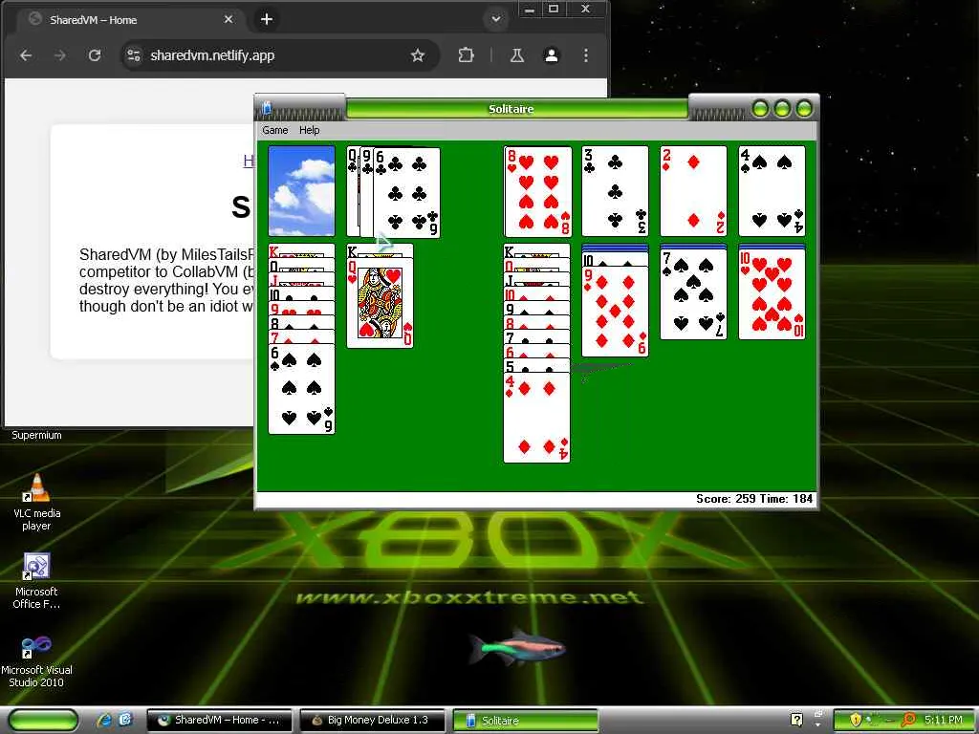Image resolution: width=979 pixels, height=734 pixels.
Task: Select the 7 of spades tableau card
Action: coord(694,294)
